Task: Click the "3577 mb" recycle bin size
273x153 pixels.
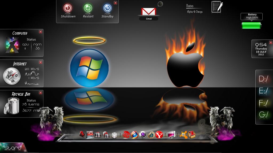Action: pos(31,110)
